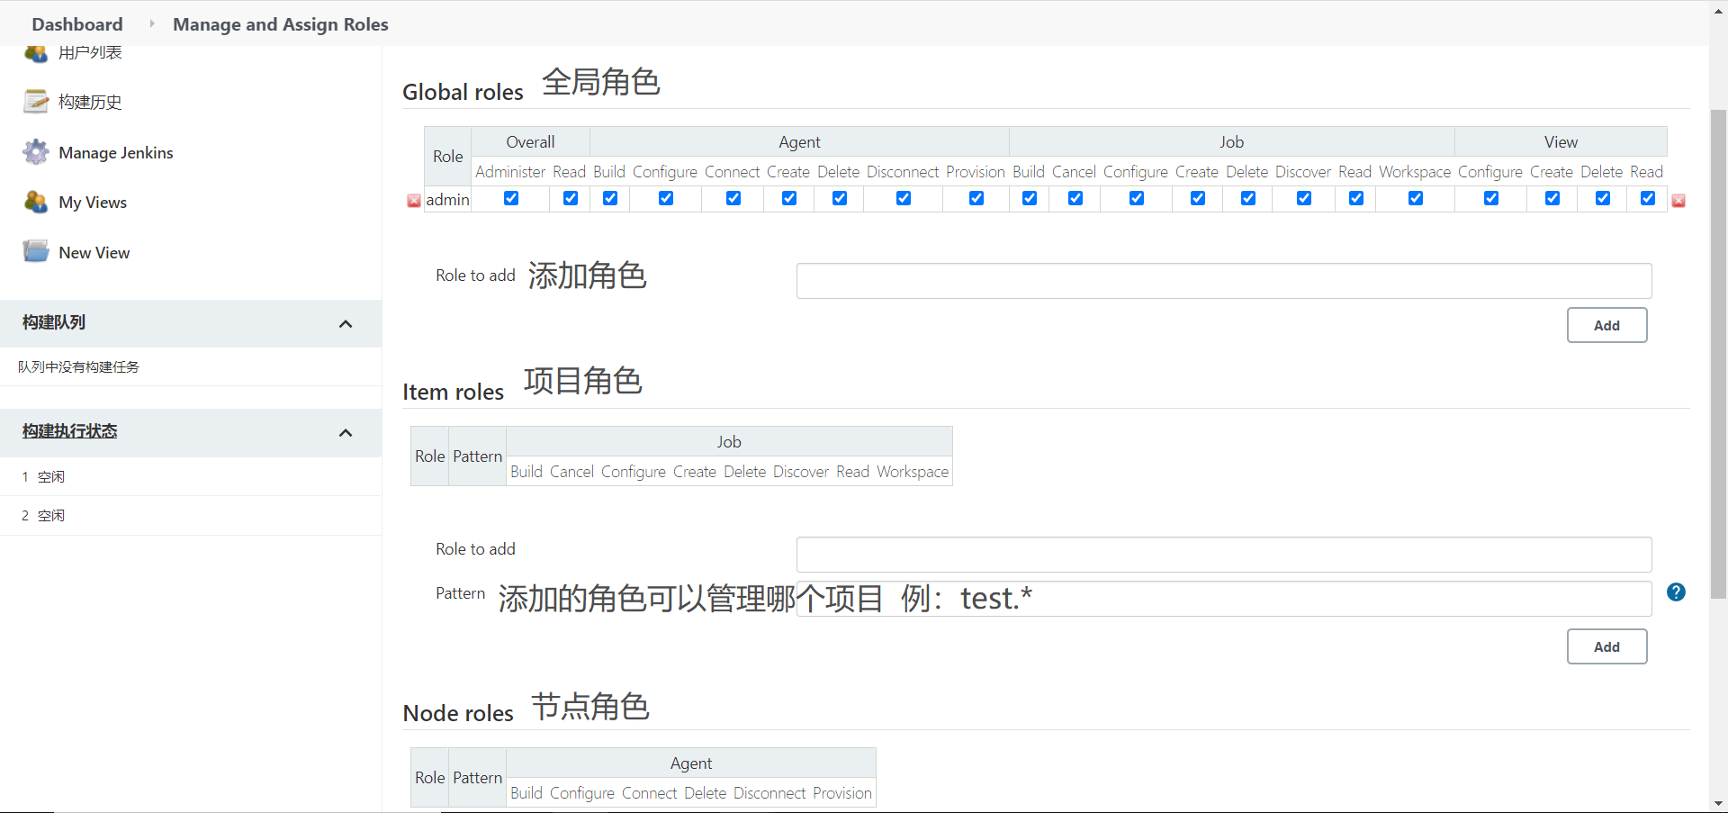Viewport: 1728px width, 813px height.
Task: Toggle admin Job Delete checkbox
Action: click(1248, 198)
